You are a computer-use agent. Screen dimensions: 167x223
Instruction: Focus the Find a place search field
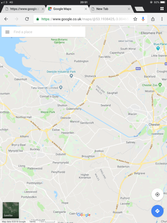pos(44,32)
